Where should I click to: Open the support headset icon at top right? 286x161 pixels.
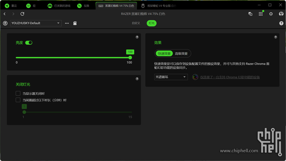281,14
